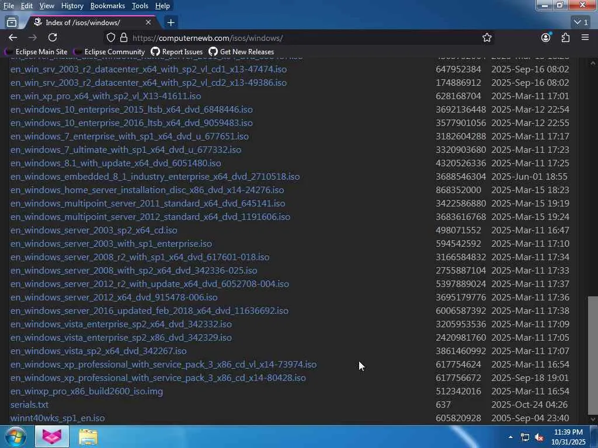The image size is (598, 448).
Task: Open the Edit menu
Action: point(26,6)
